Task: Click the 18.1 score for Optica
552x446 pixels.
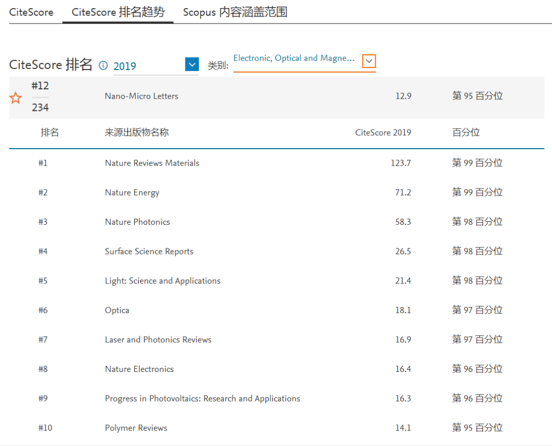Action: [x=403, y=310]
